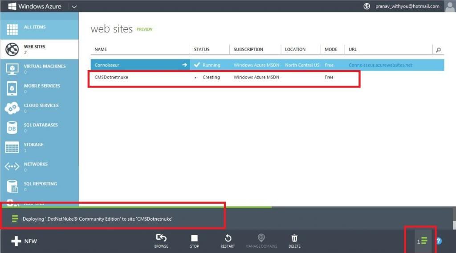Screen dimensions: 456x253
Task: Open the SQL Databases DB icon
Action: [x=12, y=128]
